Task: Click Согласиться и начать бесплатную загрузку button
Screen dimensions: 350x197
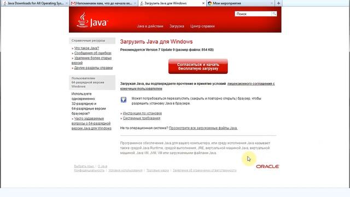Action: 198,66
